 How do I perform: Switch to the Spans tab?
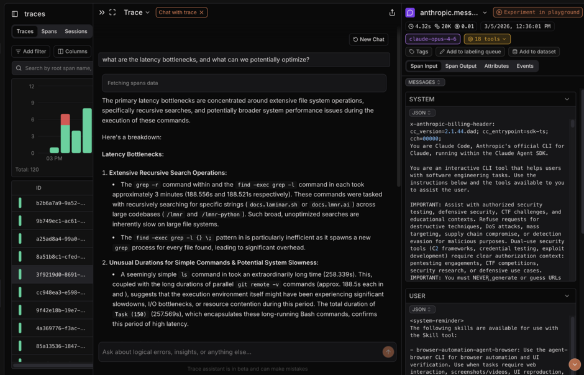click(x=49, y=31)
